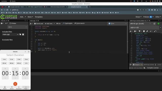Open Activities in the top bar
Screen dimensions: 162x91
coord(4,1)
